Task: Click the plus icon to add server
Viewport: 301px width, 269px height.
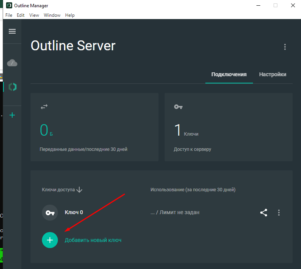Action: pyautogui.click(x=12, y=115)
